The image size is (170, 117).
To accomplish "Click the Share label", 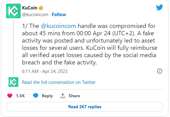I will coord(74,96).
